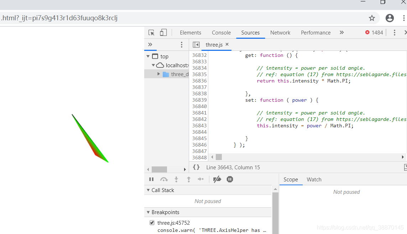Bookmark this page with the star icon
This screenshot has height=234, width=407.
(x=372, y=18)
